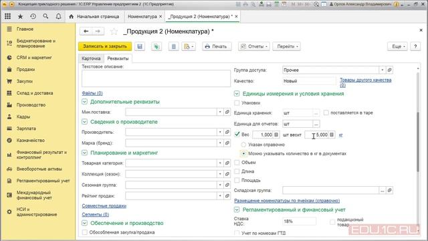Click Печать button
The image size is (428, 241).
(x=217, y=46)
